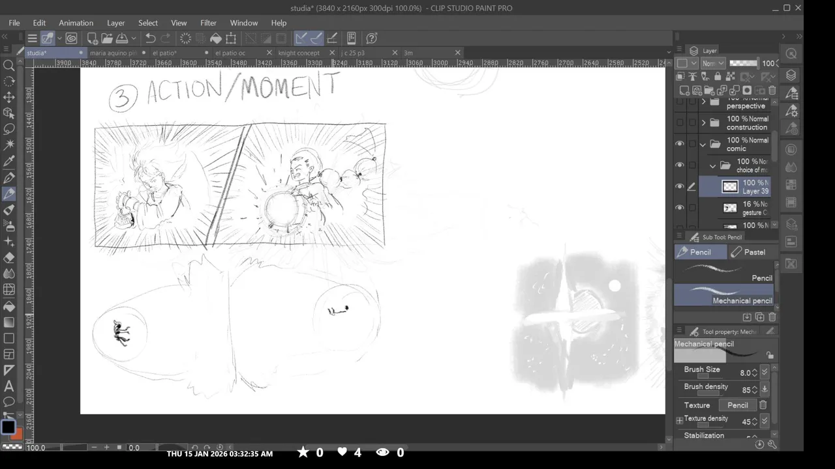Hide the gesture layer eye
The image size is (835, 469).
680,208
